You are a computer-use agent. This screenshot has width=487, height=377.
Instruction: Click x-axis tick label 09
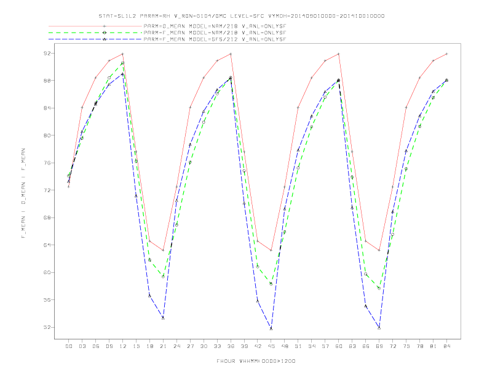coord(109,346)
